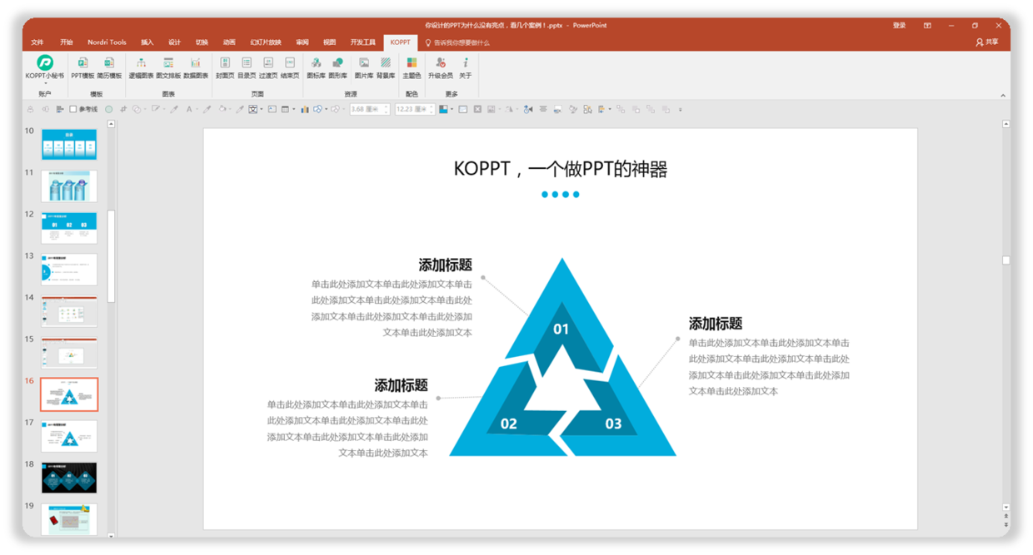Click the green circle shape tool in quick toolbar
This screenshot has width=1033, height=555.
pos(108,109)
